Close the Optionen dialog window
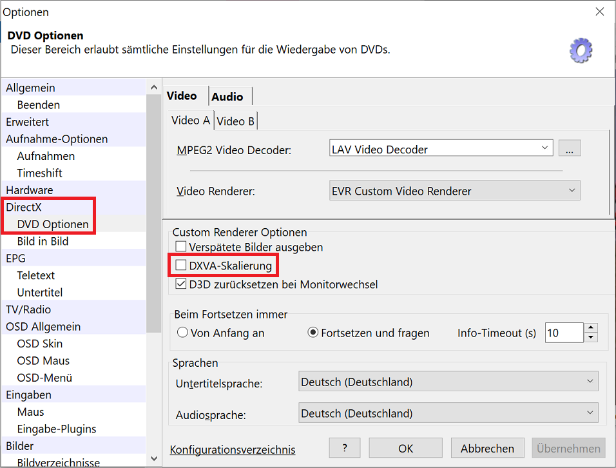Screen dimensions: 616x468 click(x=599, y=12)
